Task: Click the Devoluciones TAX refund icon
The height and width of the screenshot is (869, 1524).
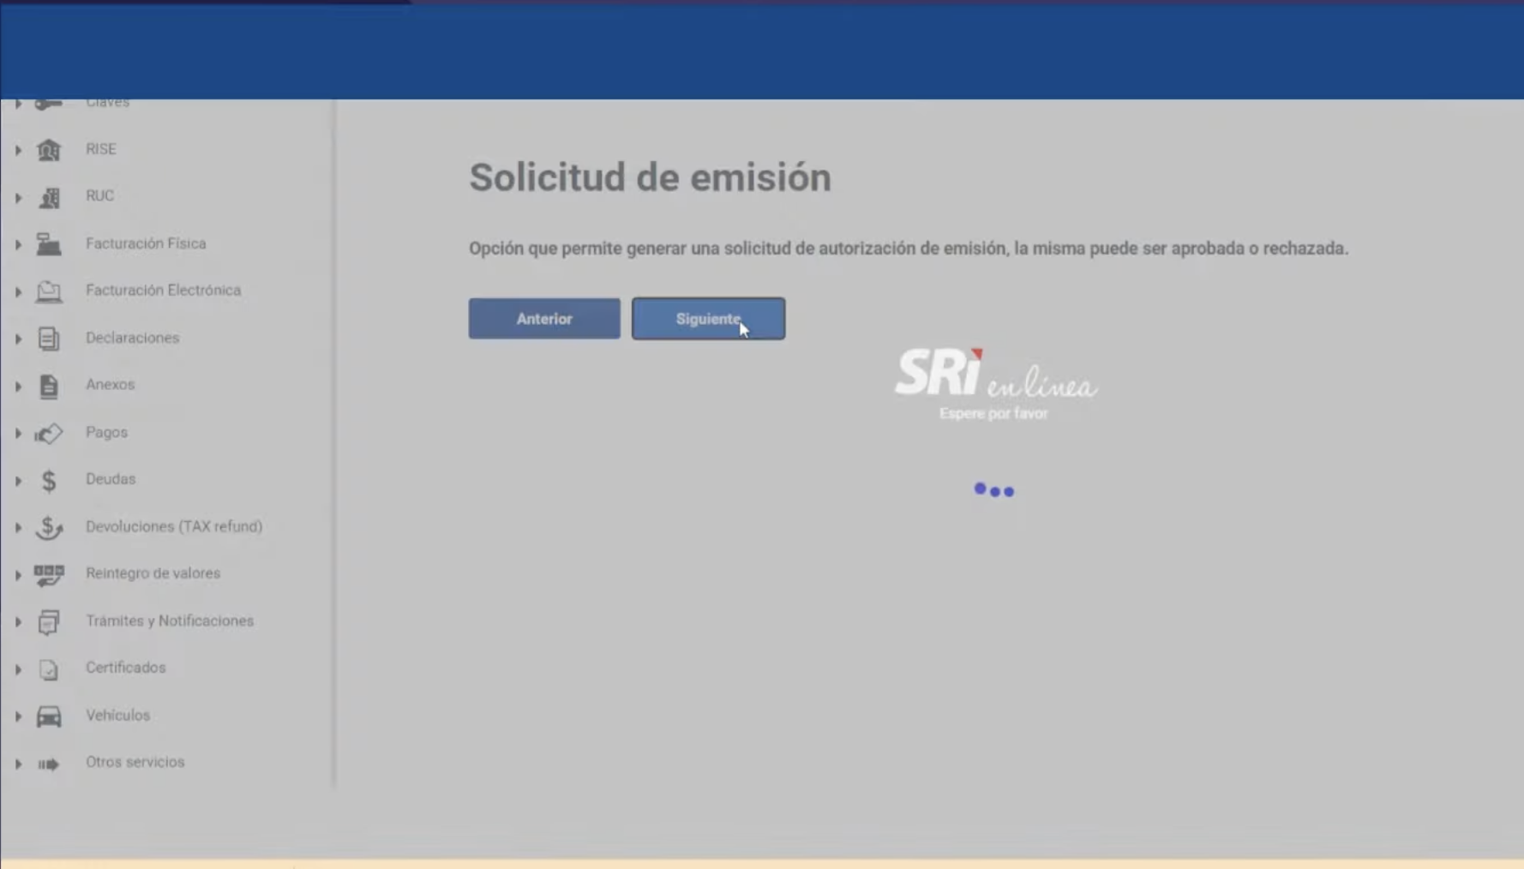Action: click(x=49, y=527)
